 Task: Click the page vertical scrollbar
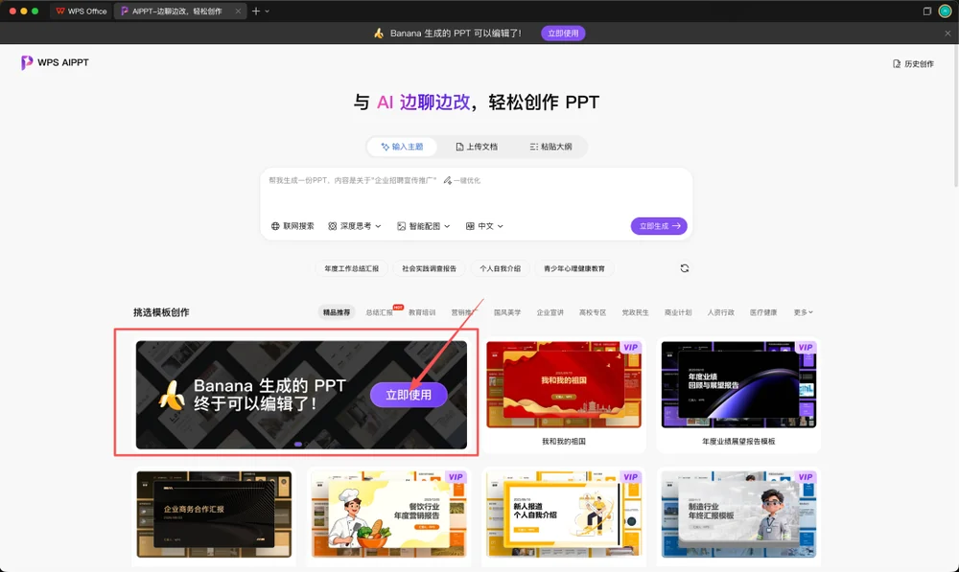click(x=955, y=116)
